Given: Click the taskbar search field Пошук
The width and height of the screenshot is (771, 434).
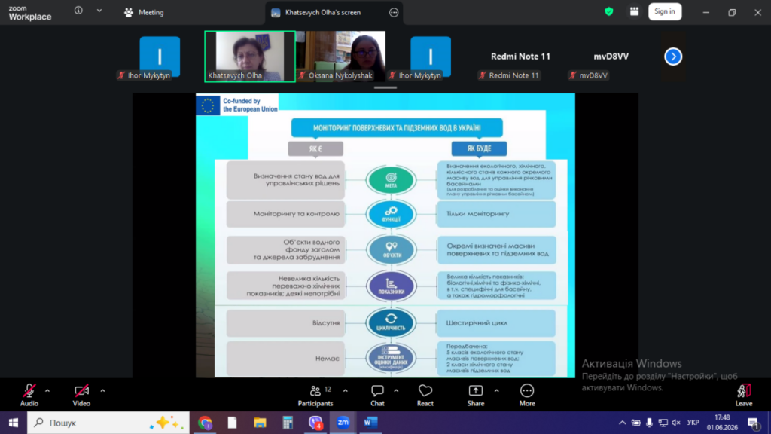Looking at the screenshot, I should (x=108, y=423).
